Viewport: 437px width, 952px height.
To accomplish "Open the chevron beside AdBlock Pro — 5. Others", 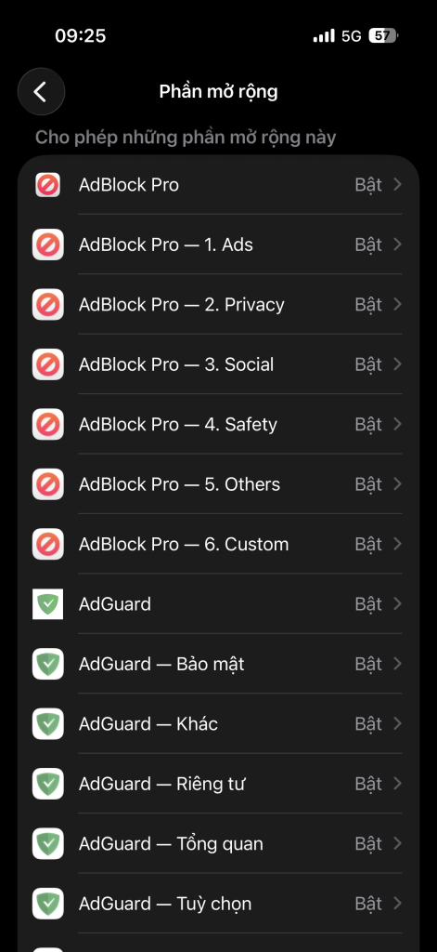I will [x=398, y=483].
